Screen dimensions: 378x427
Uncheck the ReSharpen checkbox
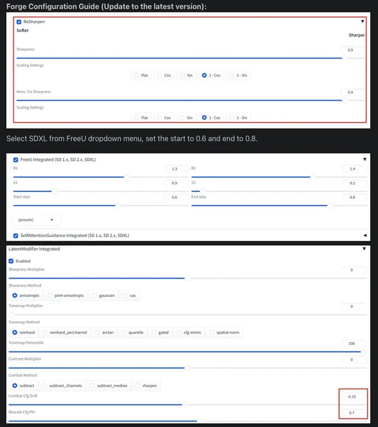19,22
